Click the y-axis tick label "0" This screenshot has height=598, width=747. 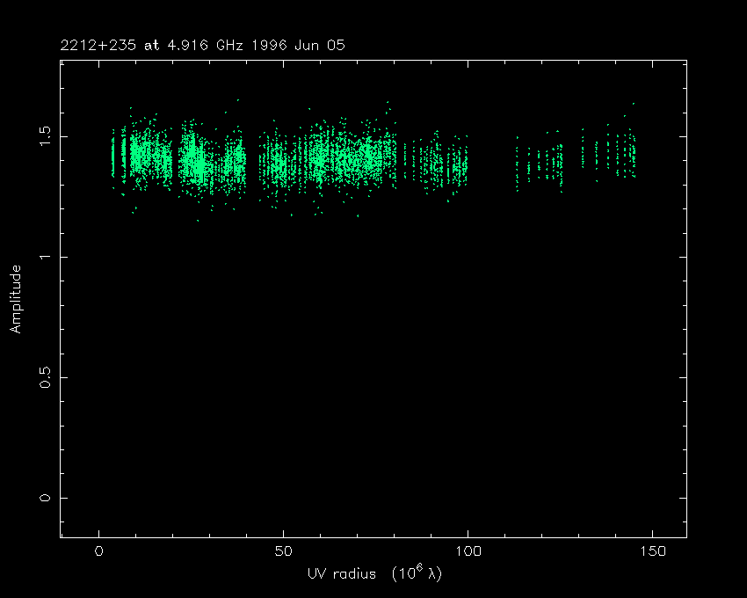pyautogui.click(x=46, y=498)
